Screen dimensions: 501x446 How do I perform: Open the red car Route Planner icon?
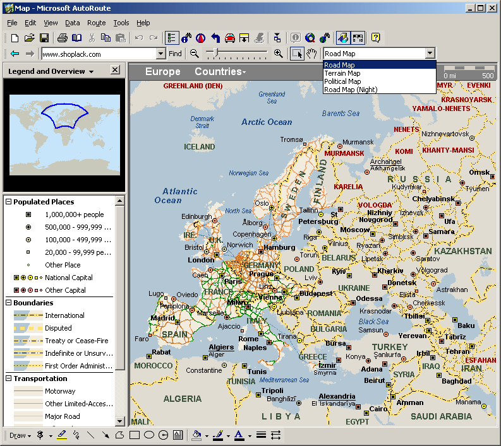[230, 38]
